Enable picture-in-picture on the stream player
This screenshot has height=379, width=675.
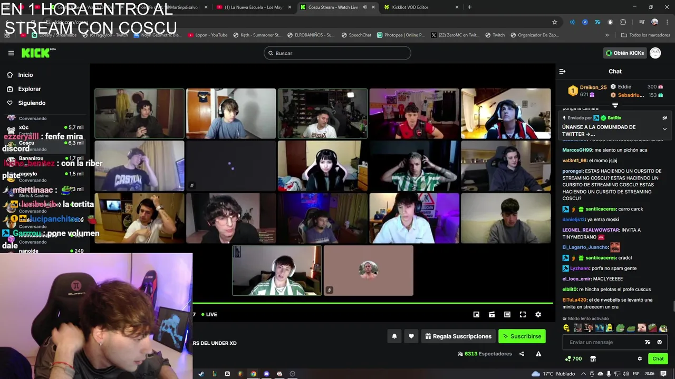[476, 314]
